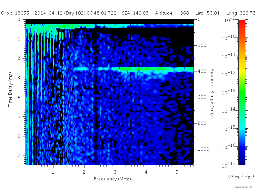Click the 1000. apparent range tick label
Image resolution: width=258 pixels, height=194 pixels.
[204, 149]
